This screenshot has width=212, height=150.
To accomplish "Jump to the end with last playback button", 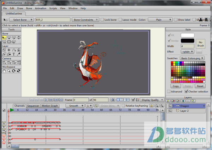I will [x=61, y=100].
